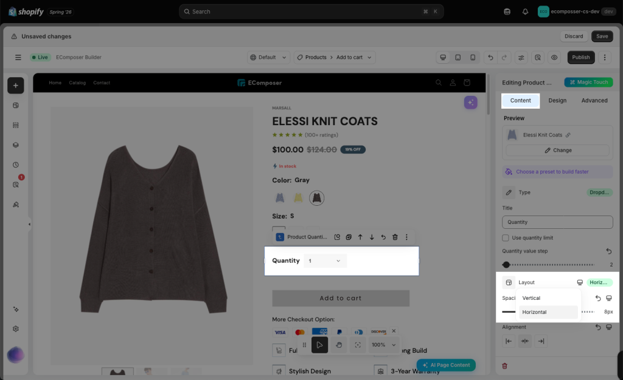
Task: Choose the Horizontal layout option
Action: click(x=548, y=312)
